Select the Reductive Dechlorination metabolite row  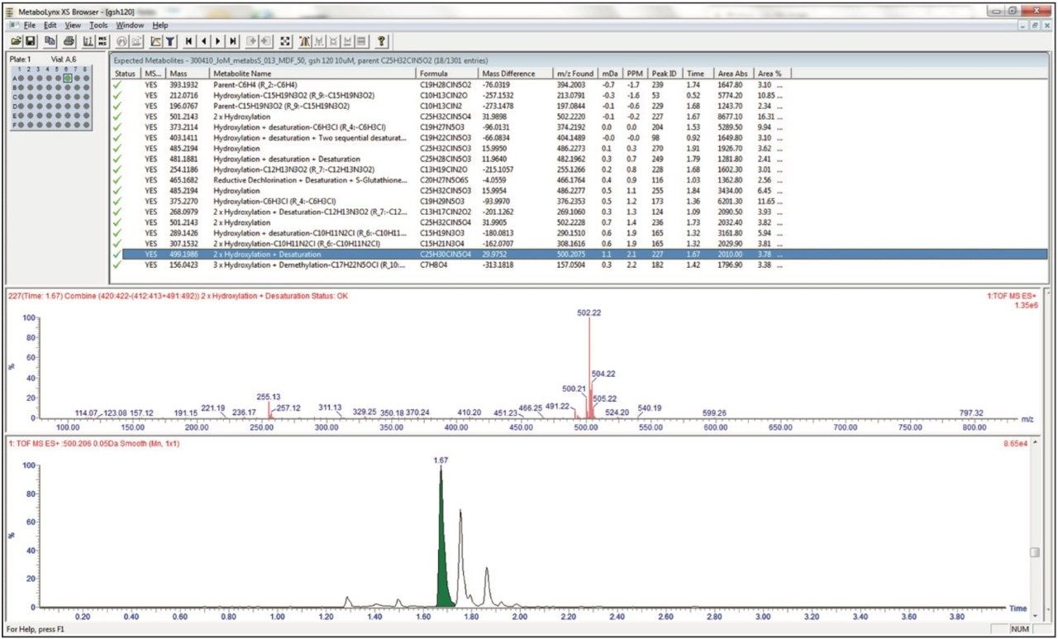[x=579, y=179]
